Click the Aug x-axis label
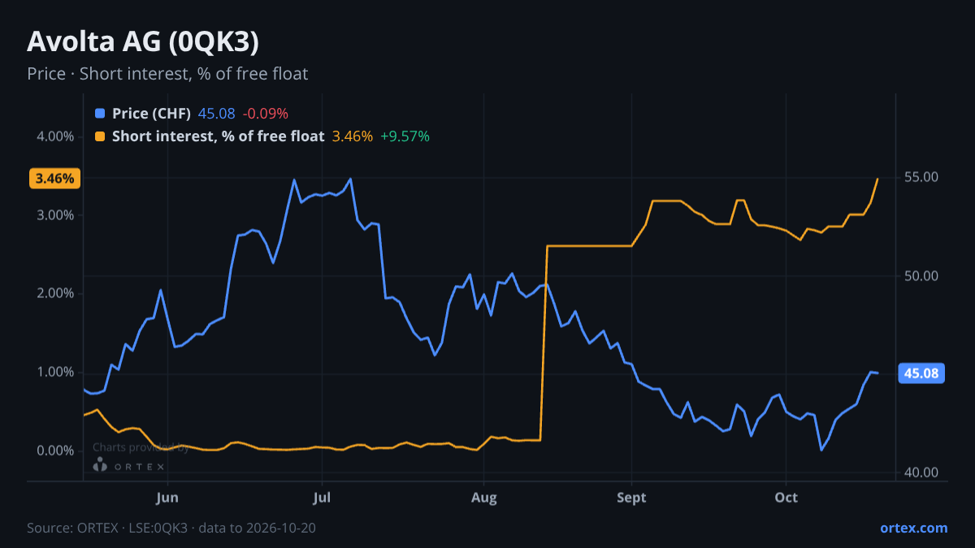This screenshot has width=975, height=548. [483, 497]
